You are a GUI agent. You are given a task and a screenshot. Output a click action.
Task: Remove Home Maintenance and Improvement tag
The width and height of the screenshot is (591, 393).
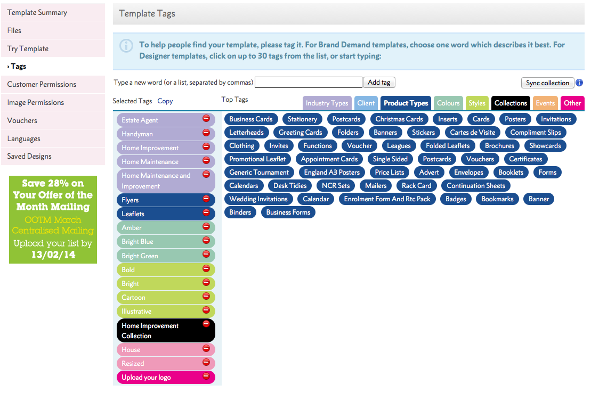point(206,174)
